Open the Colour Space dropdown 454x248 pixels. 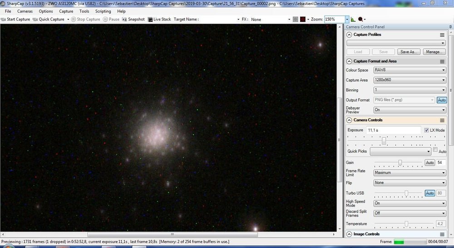410,70
